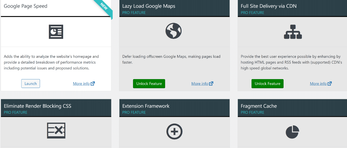Click the Lazy Load Google Maps globe icon
Viewport: 347px width, 148px height.
173,31
